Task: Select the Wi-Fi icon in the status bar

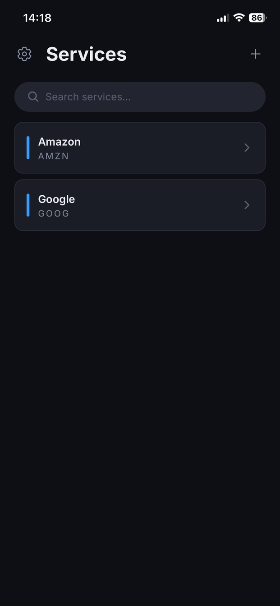Action: (x=239, y=18)
